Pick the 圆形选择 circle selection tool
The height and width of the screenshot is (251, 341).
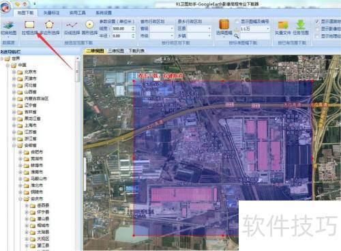pos(89,28)
